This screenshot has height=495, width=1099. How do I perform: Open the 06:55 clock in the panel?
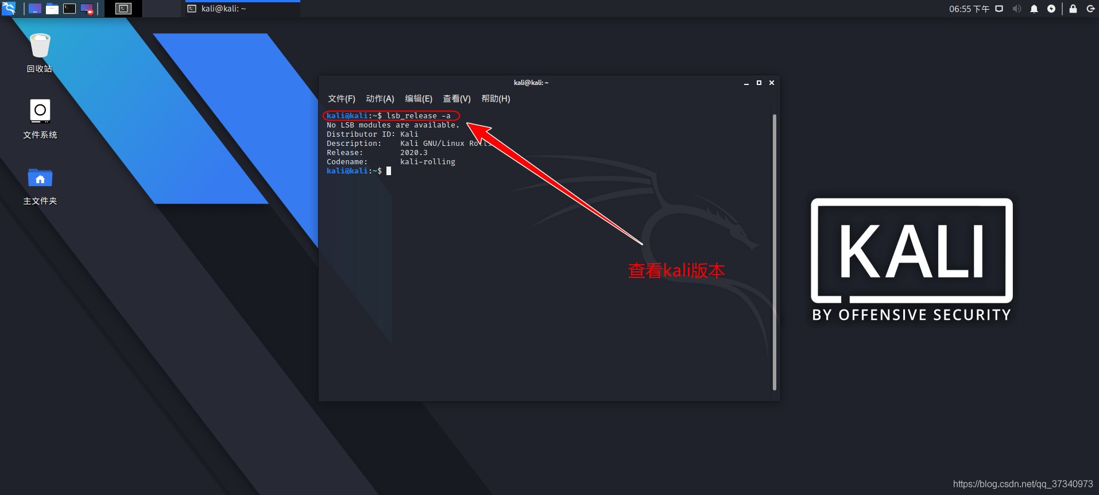point(969,9)
